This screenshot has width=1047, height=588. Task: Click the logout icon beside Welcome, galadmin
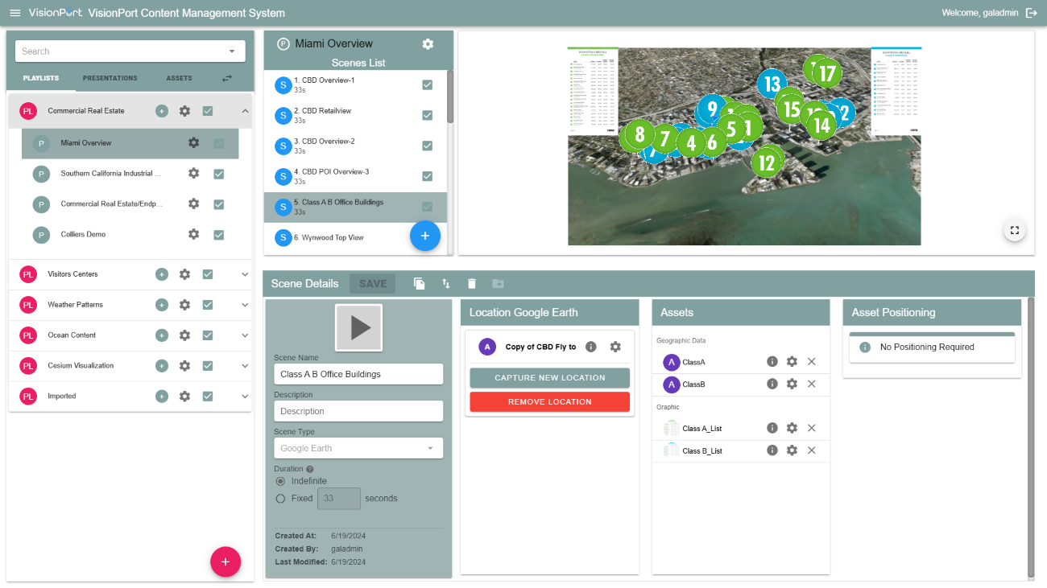point(1031,13)
